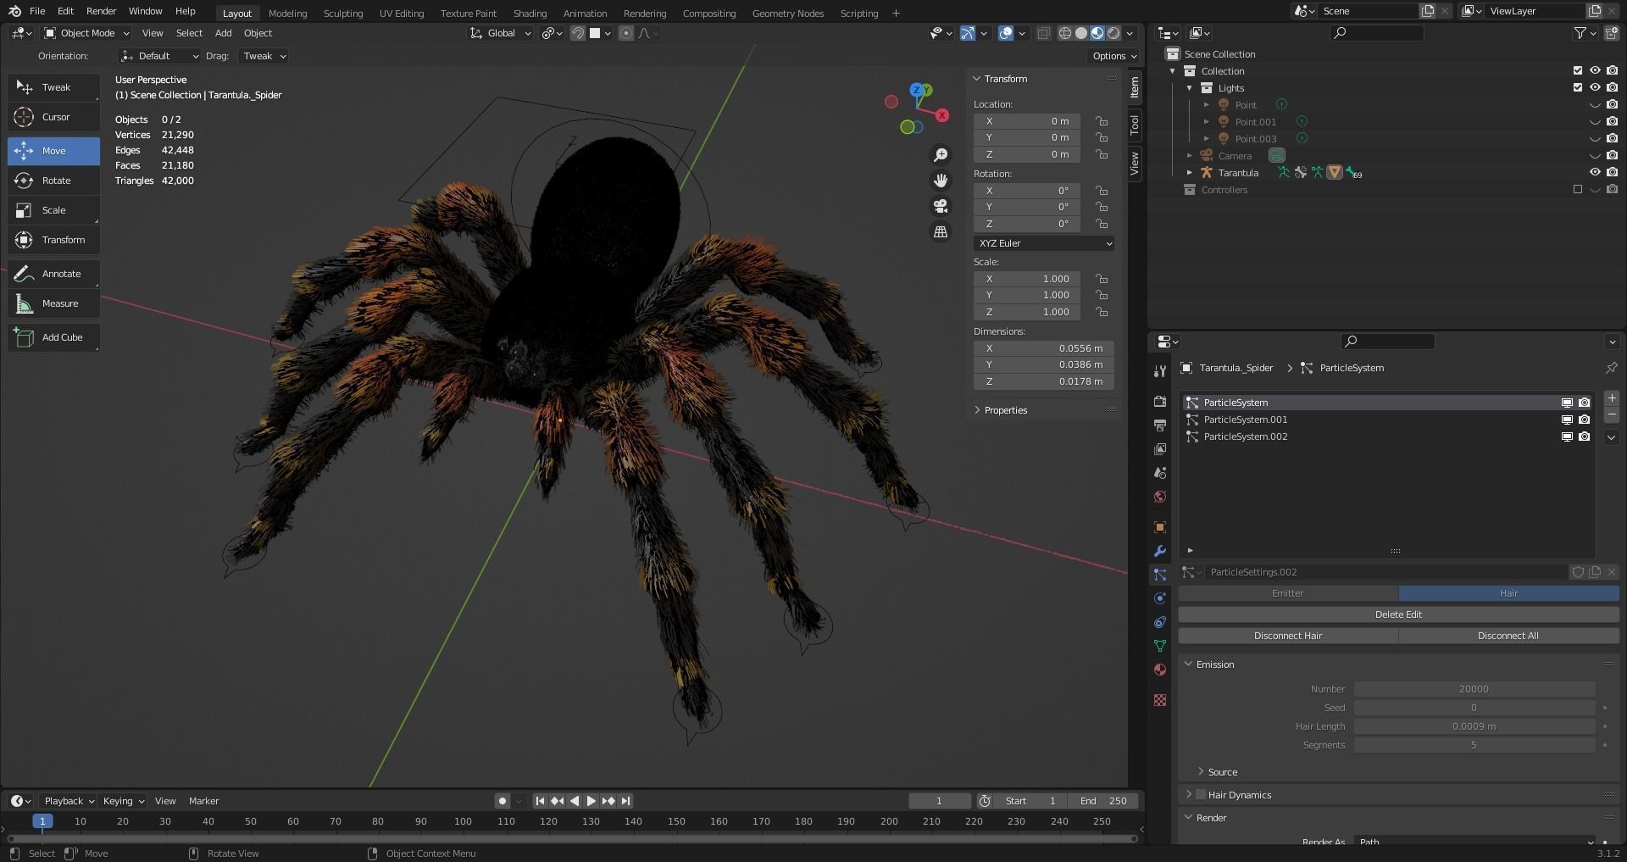Click the viewport zoom magnifier icon
The width and height of the screenshot is (1627, 862).
(941, 155)
